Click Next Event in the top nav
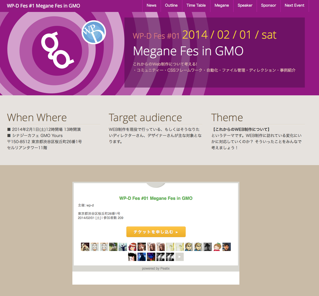This screenshot has height=296, width=319. click(294, 6)
